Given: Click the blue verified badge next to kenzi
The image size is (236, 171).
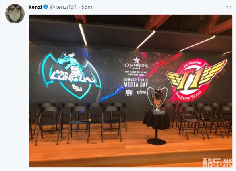Looking at the screenshot, I should point(46,7).
